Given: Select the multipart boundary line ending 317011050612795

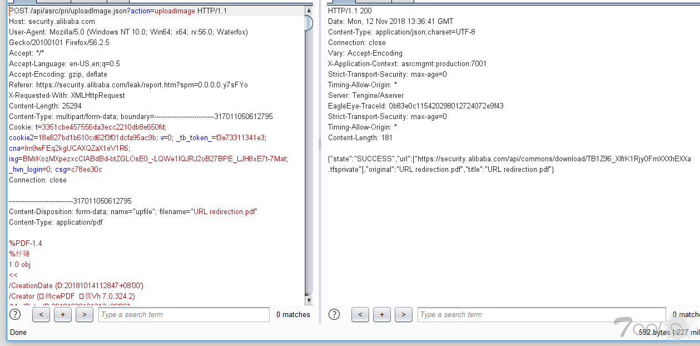Looking at the screenshot, I should tap(70, 201).
